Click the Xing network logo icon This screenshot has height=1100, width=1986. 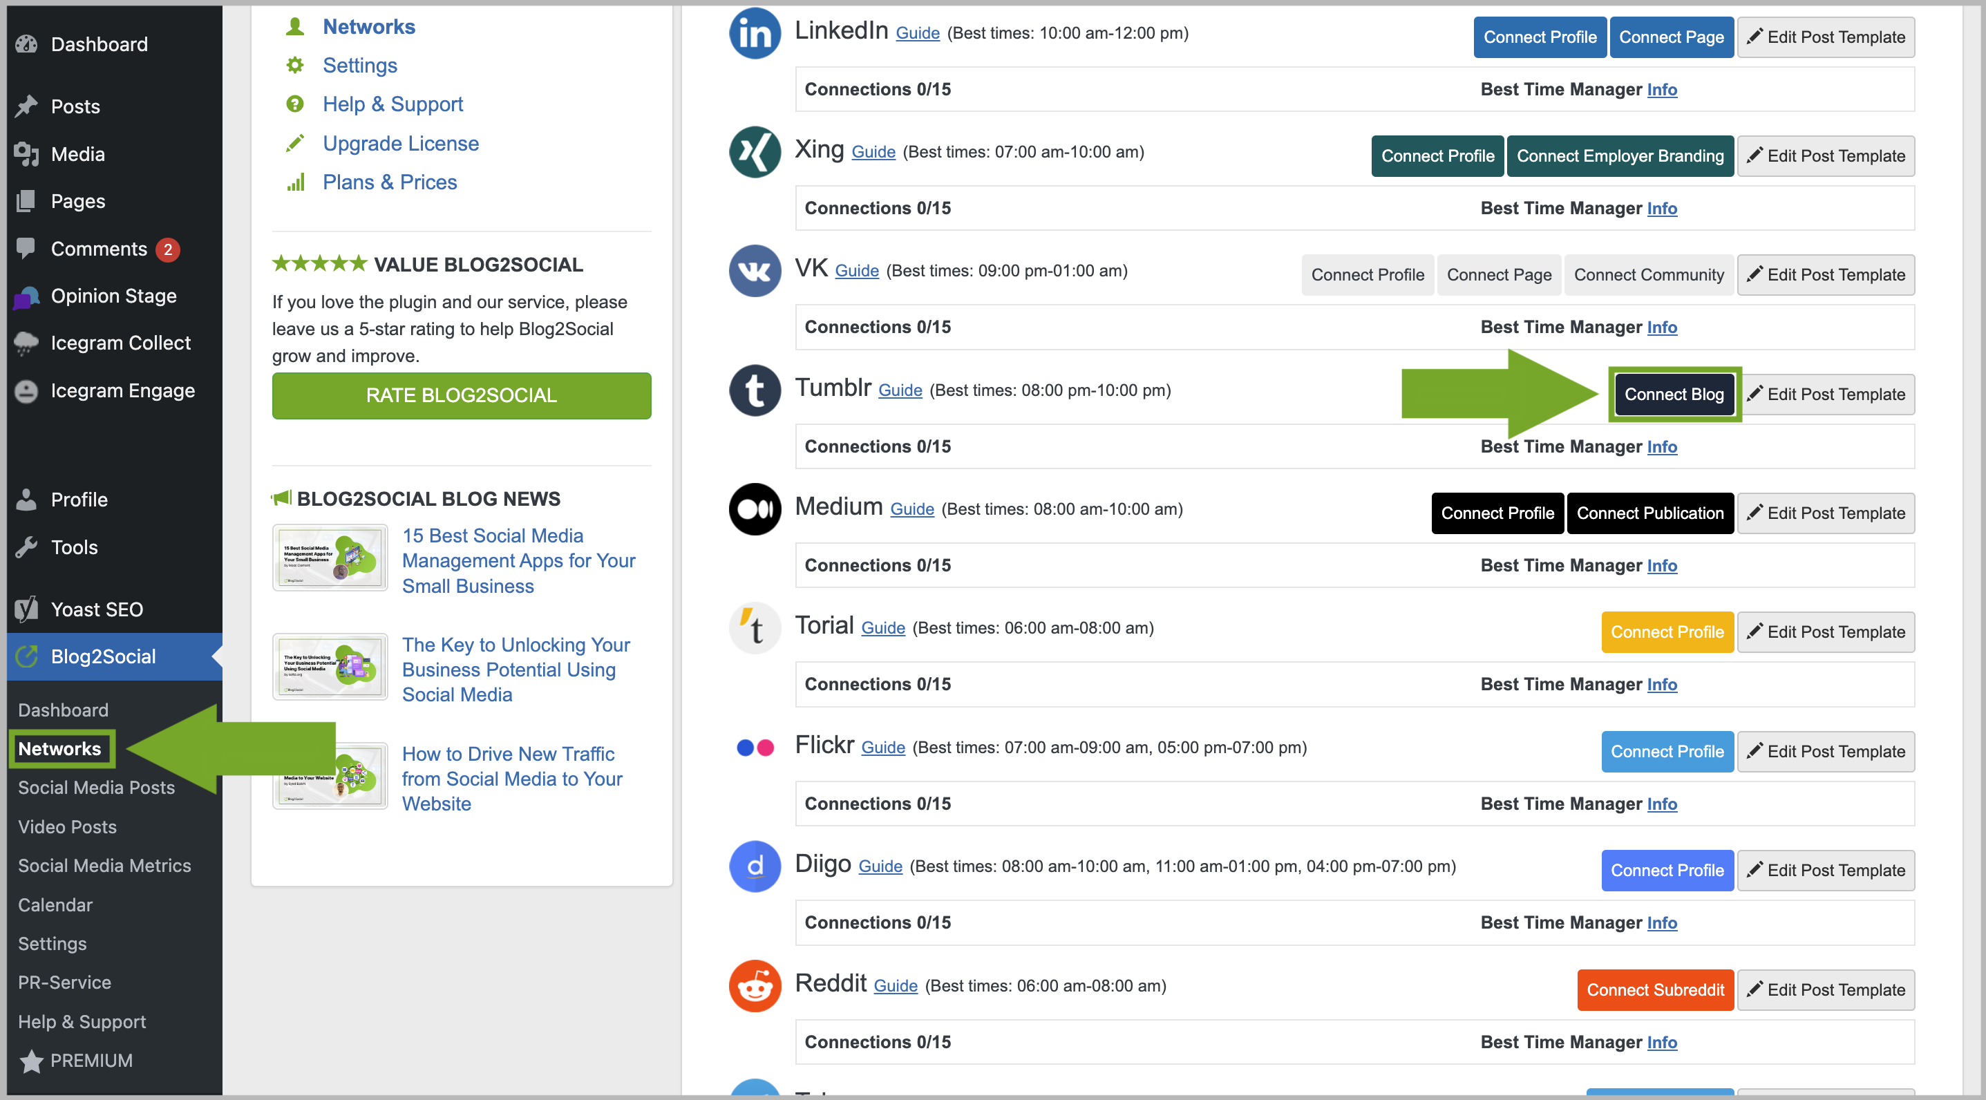(x=754, y=152)
